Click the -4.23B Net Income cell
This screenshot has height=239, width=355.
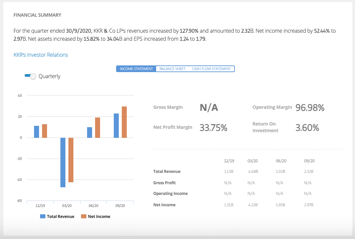tap(253, 205)
